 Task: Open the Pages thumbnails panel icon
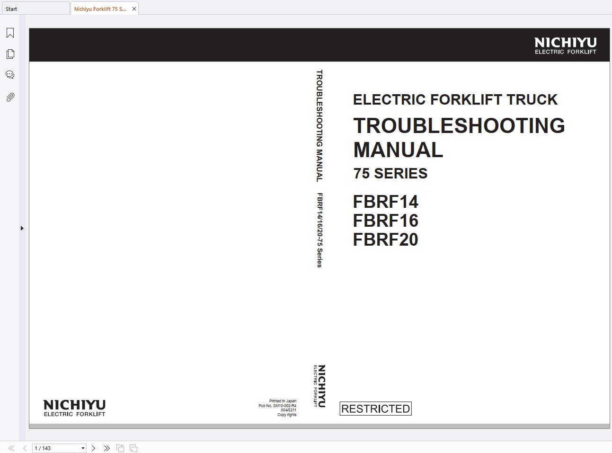pos(10,54)
